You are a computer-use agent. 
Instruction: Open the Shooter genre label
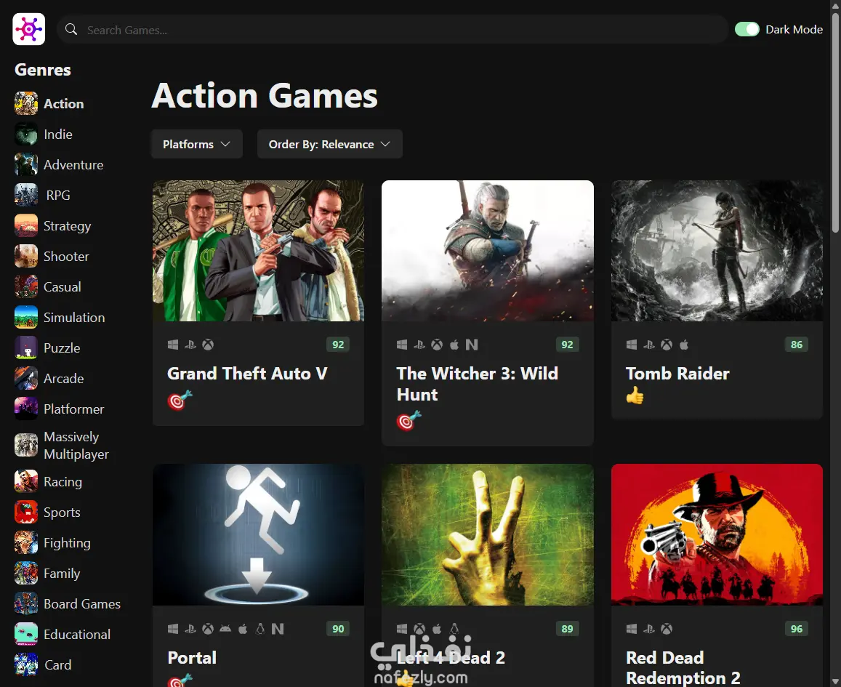pyautogui.click(x=66, y=257)
